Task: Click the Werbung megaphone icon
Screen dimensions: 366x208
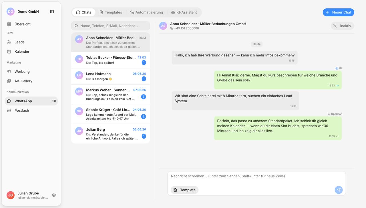Action: point(9,72)
